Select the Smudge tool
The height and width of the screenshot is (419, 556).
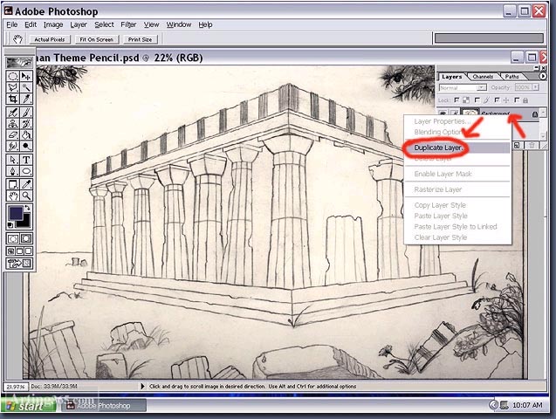(13, 146)
